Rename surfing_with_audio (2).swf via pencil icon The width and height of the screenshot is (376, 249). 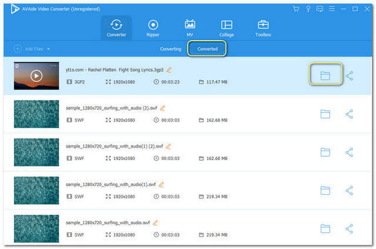click(x=162, y=108)
